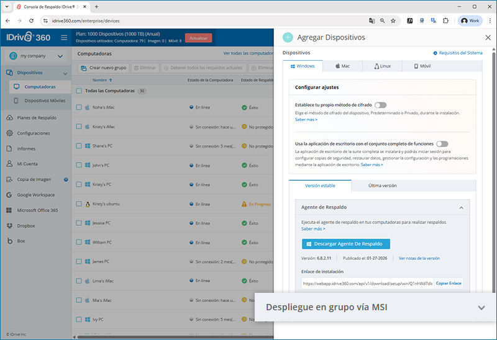The height and width of the screenshot is (340, 497).
Task: Close the Agregar Dispositivos panel
Action: pyautogui.click(x=488, y=38)
